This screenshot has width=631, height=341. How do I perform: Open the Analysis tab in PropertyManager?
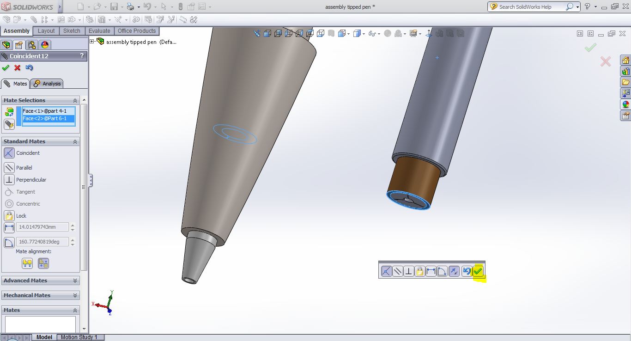(x=47, y=84)
